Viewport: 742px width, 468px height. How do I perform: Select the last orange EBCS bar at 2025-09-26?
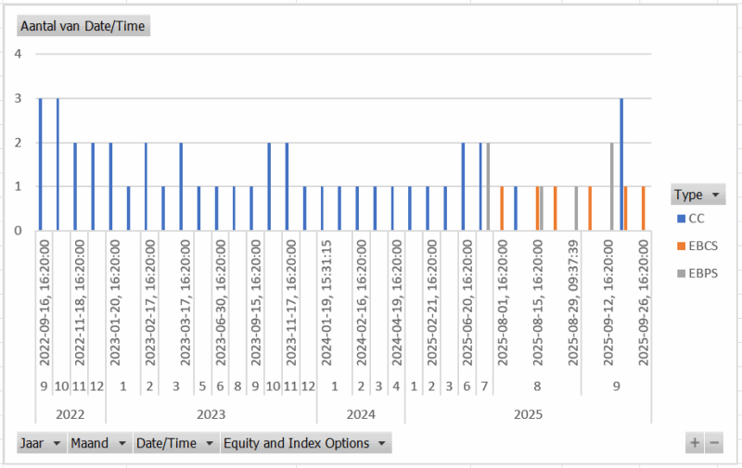[643, 208]
